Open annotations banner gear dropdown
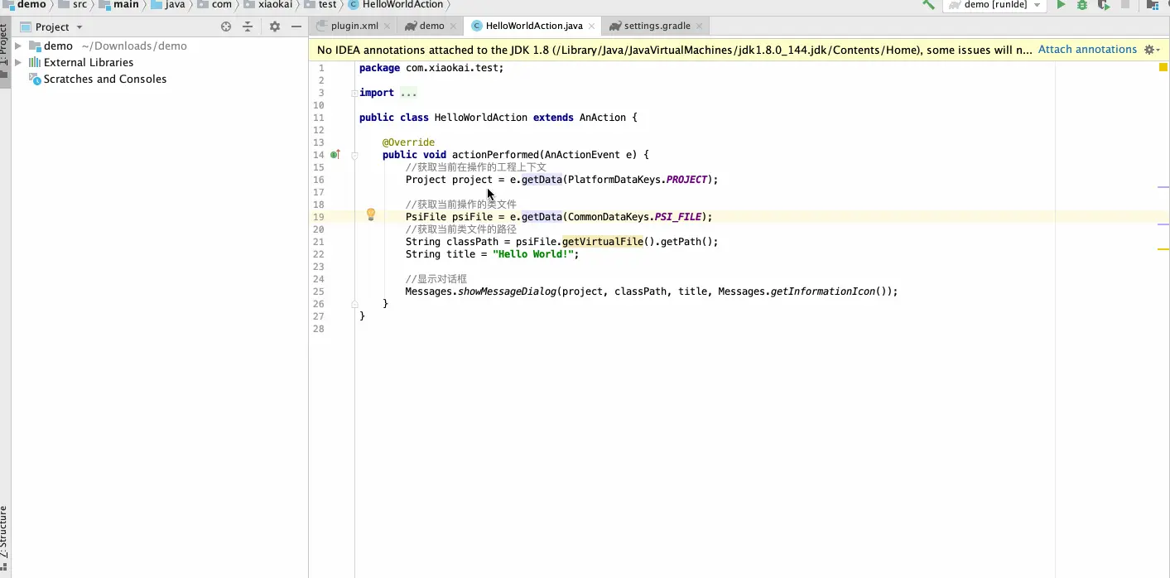This screenshot has height=578, width=1170. coord(1152,50)
